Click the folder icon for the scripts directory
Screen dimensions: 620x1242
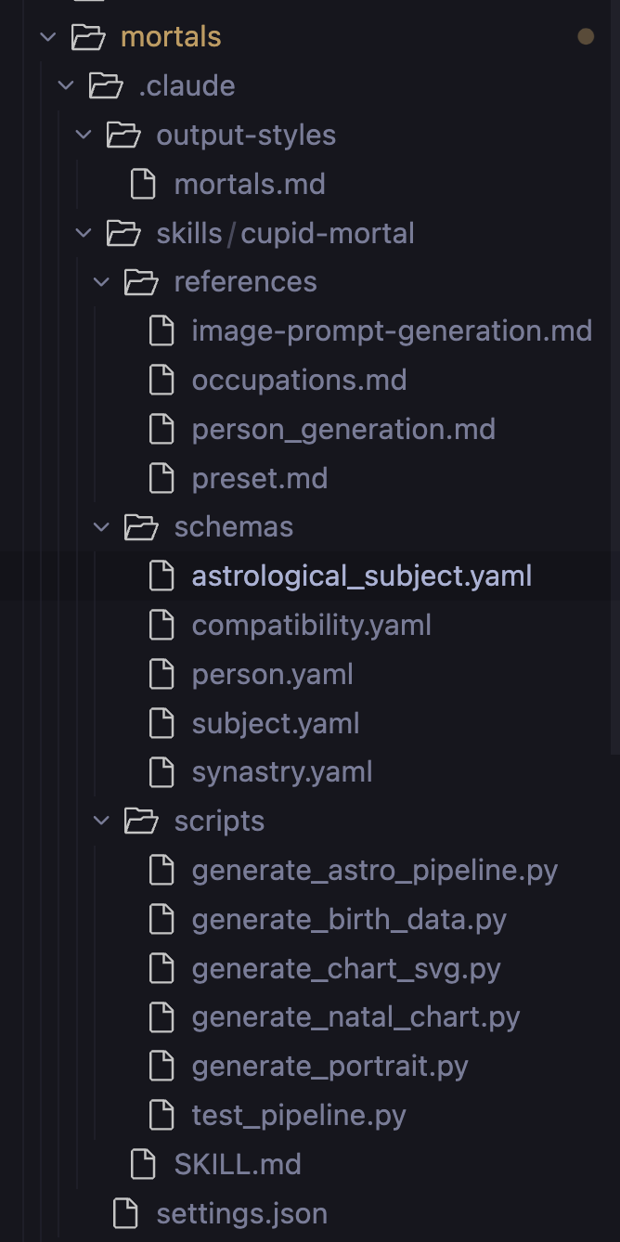pyautogui.click(x=142, y=822)
